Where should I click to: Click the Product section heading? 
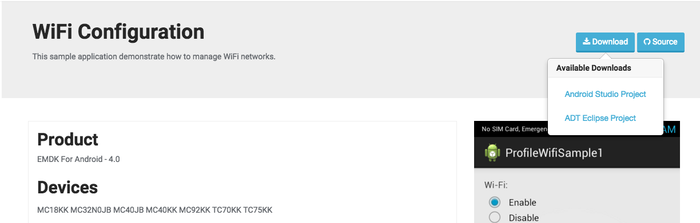pos(67,140)
